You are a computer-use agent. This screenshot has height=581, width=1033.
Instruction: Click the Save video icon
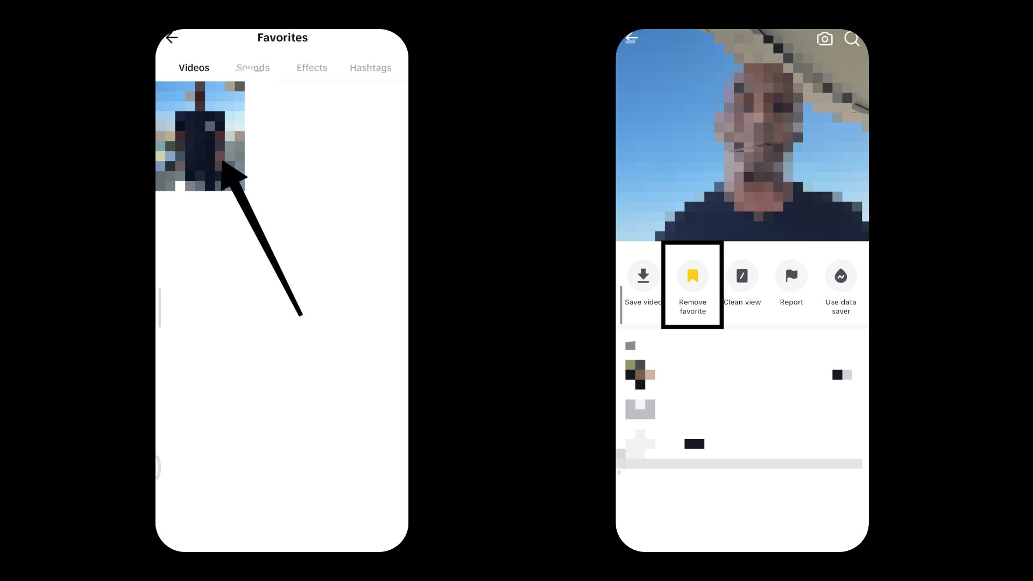pos(643,275)
